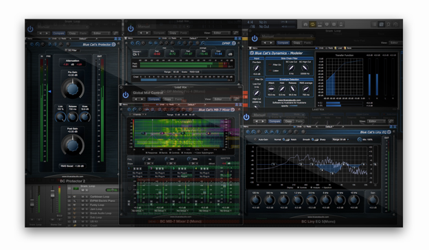Click Copy in the Dynamics Modeler window header
Viewport: 429px width, 250px height.
(x=297, y=43)
